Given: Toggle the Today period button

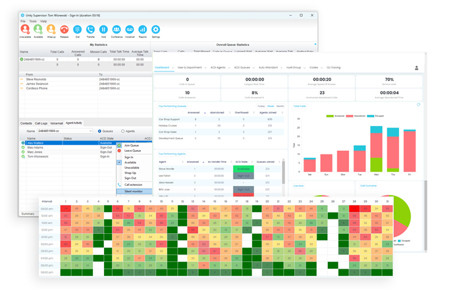Looking at the screenshot, I should click(x=261, y=106).
